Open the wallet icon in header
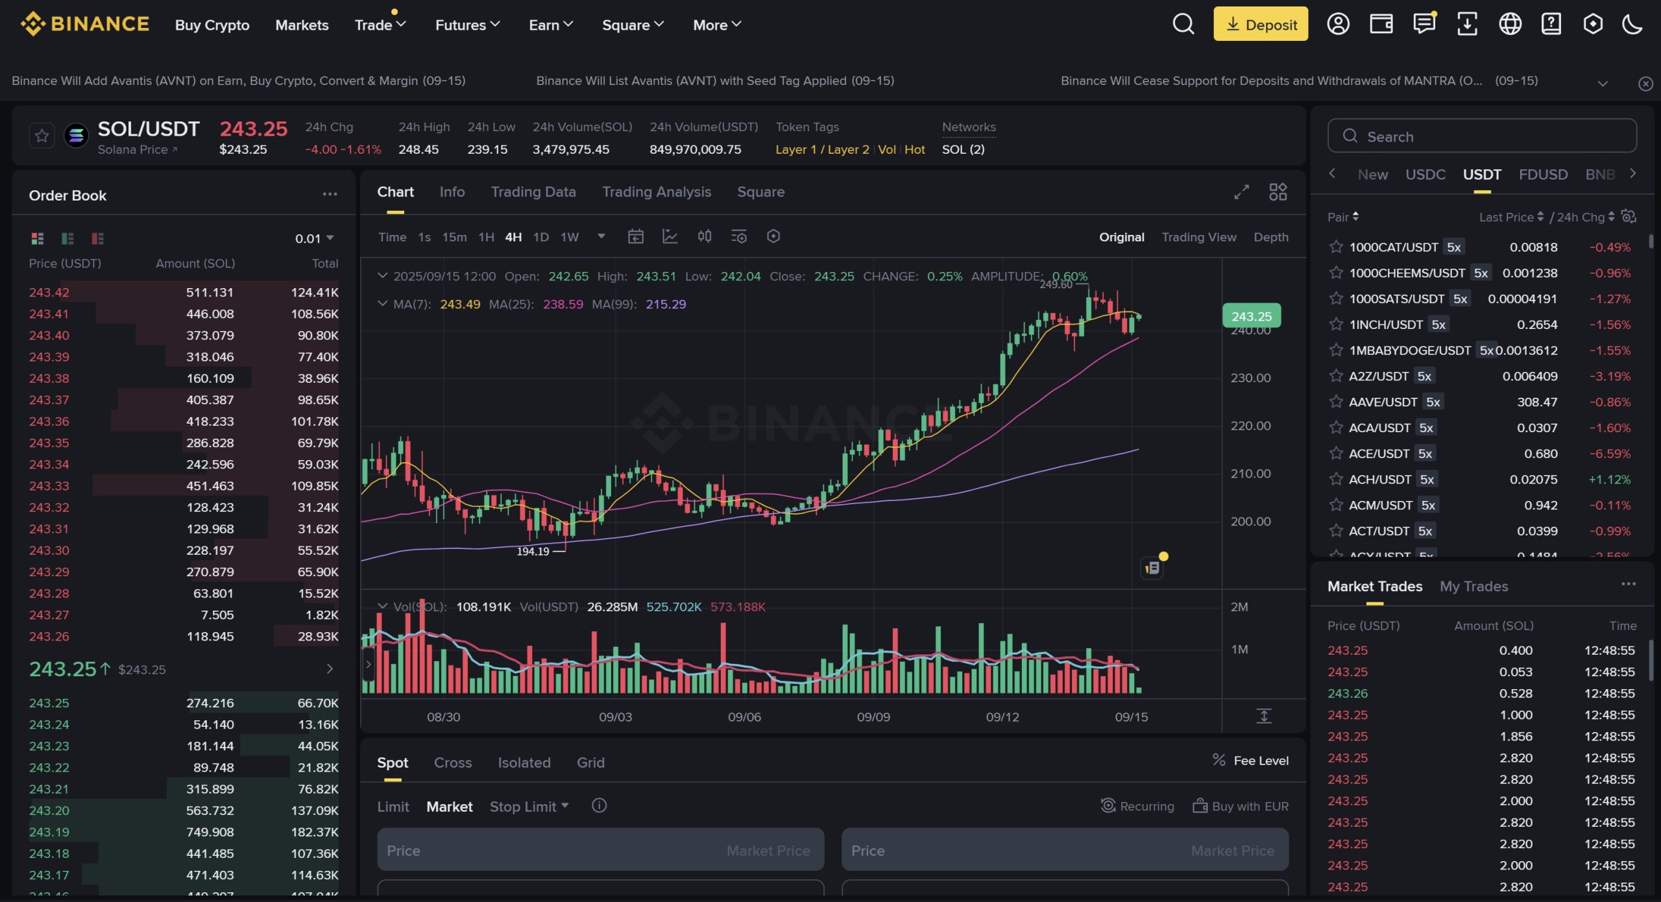Image resolution: width=1661 pixels, height=902 pixels. [1381, 24]
